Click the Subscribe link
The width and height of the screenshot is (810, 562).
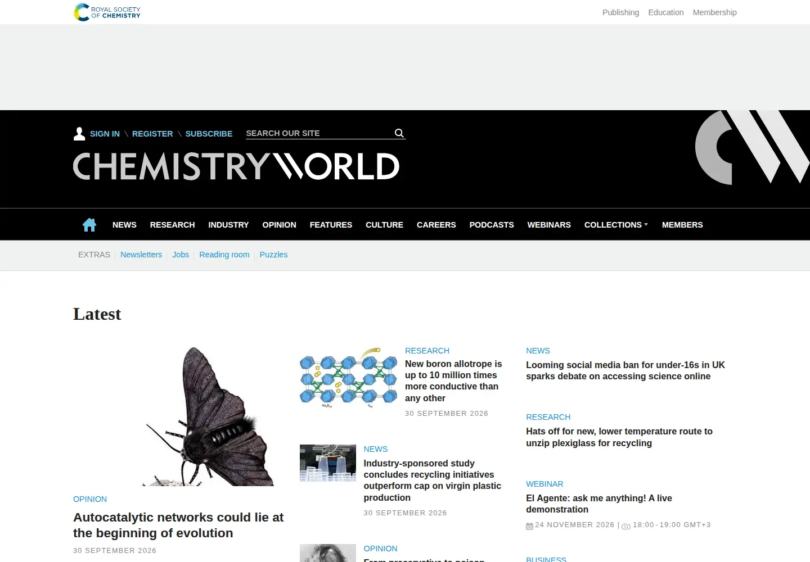coord(209,134)
